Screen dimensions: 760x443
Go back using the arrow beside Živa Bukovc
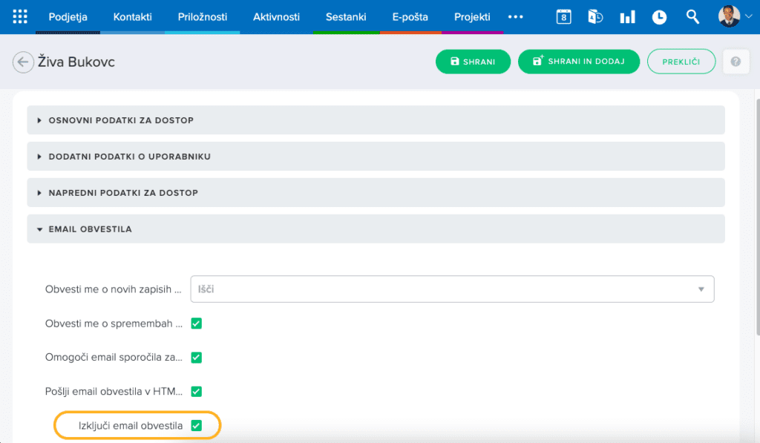pyautogui.click(x=23, y=62)
